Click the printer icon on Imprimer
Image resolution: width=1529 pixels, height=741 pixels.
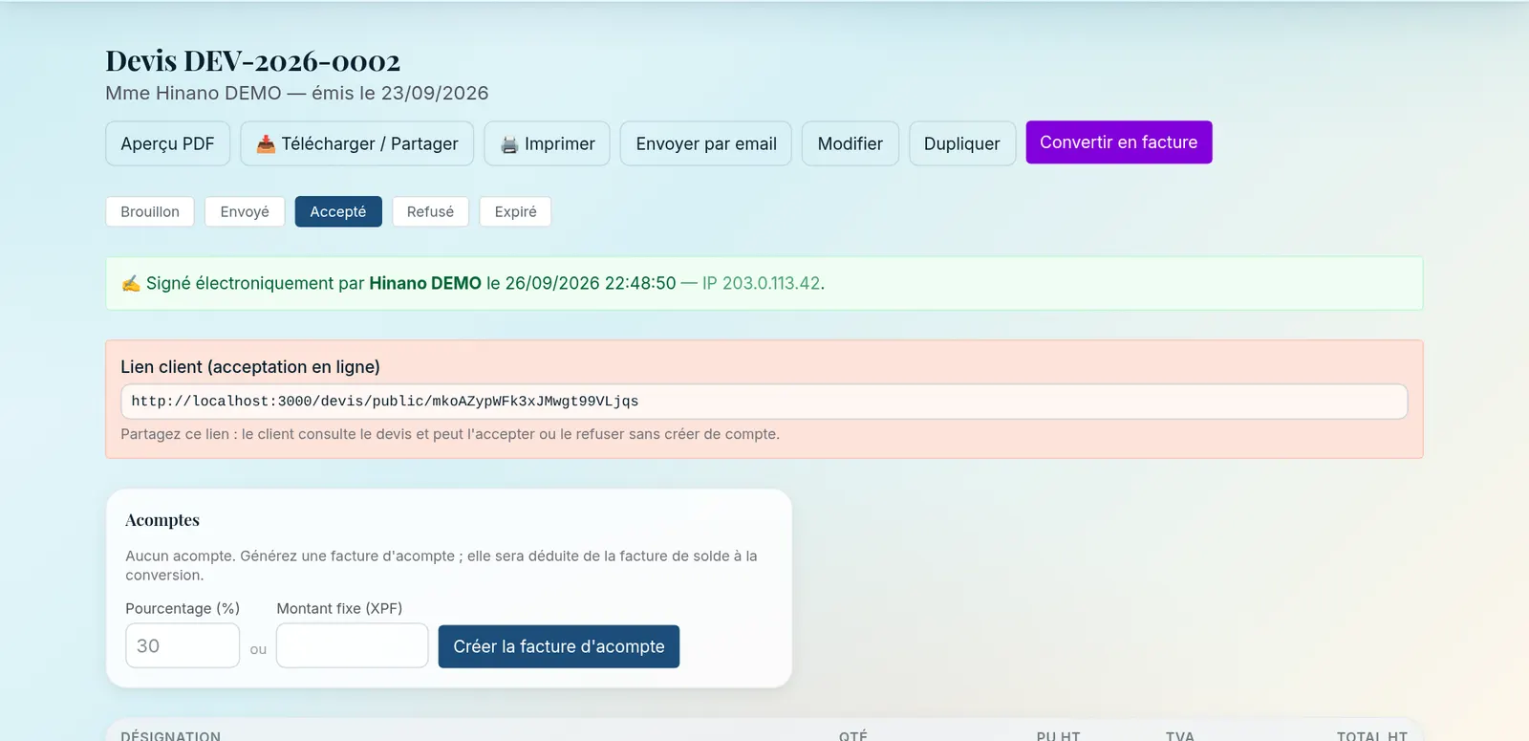(509, 144)
